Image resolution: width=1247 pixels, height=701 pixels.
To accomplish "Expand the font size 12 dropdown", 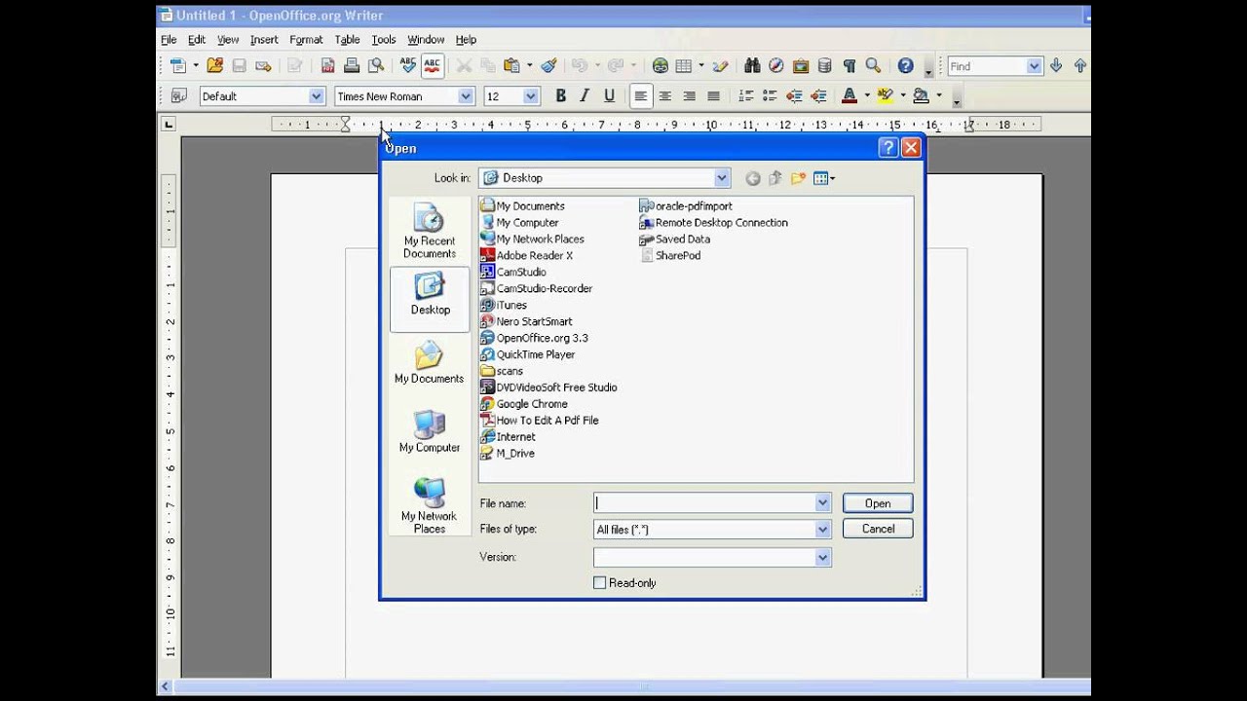I will [531, 96].
